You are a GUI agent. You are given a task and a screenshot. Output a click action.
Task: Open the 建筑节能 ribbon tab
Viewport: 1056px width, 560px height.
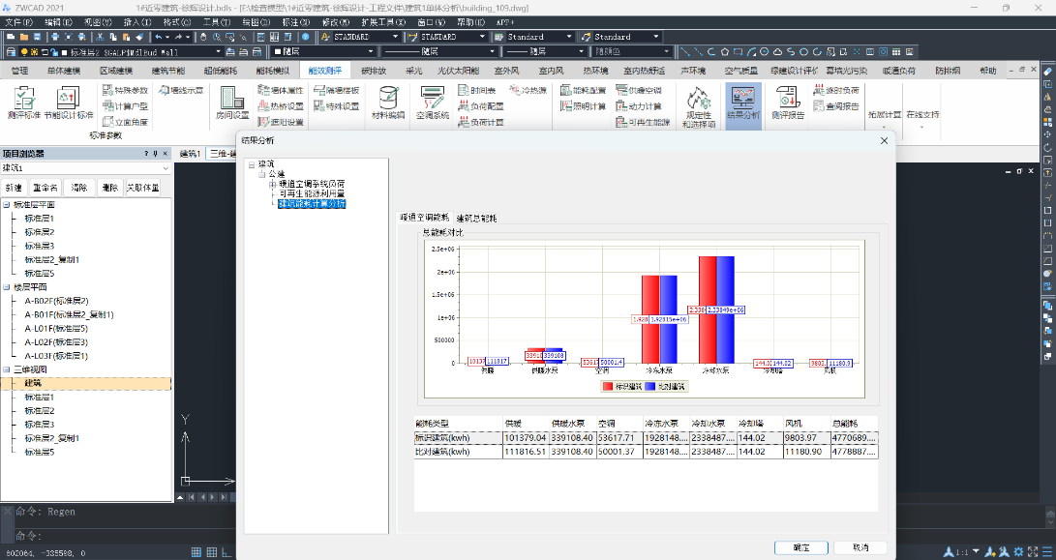[x=169, y=71]
